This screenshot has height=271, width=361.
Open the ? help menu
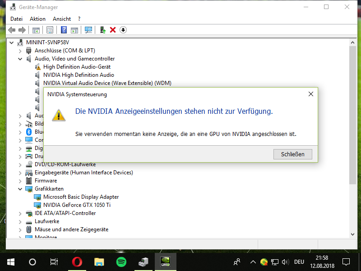(x=79, y=19)
